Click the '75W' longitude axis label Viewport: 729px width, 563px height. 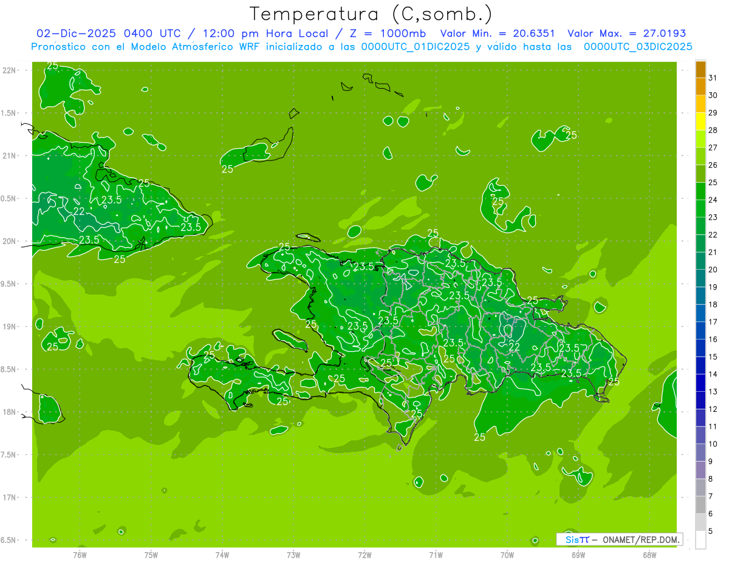coord(151,554)
